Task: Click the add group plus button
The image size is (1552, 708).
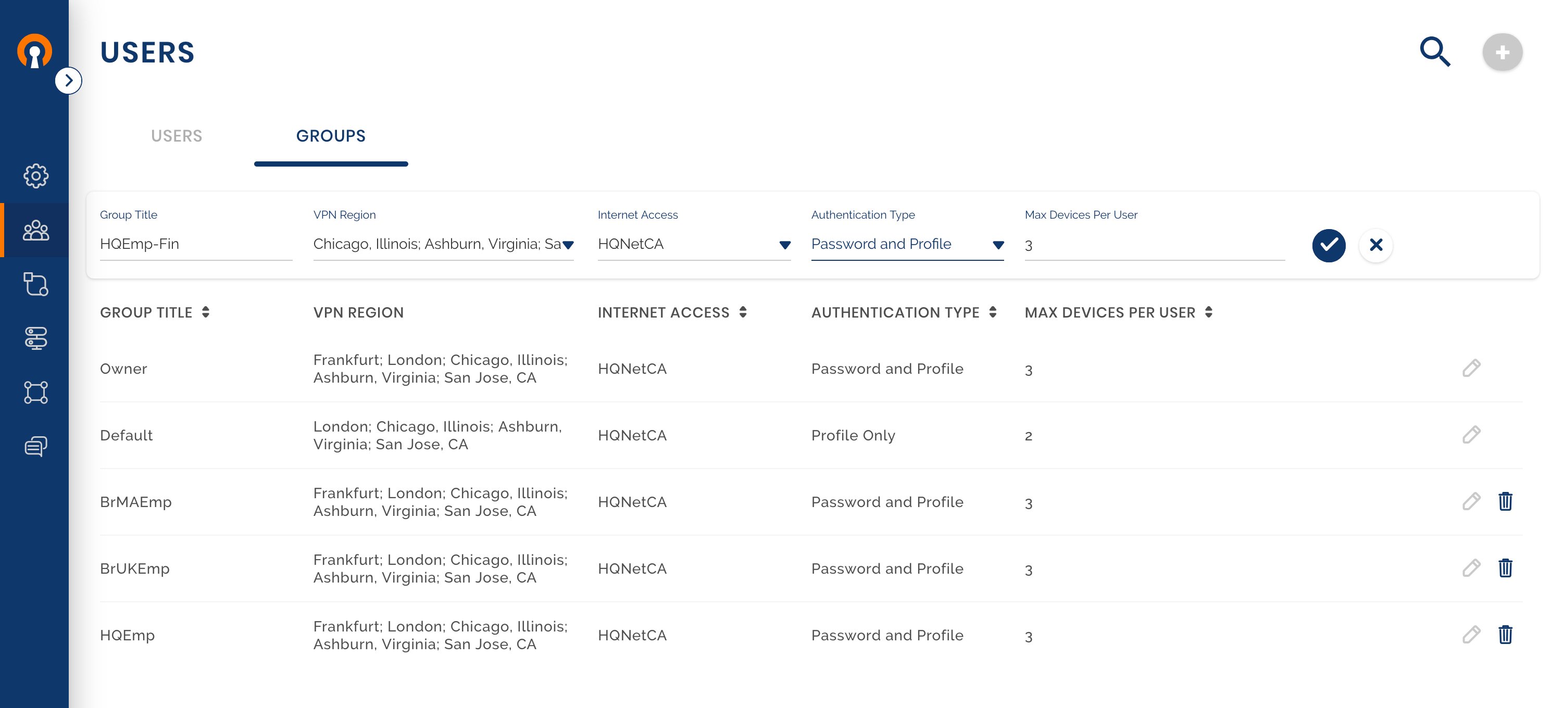Action: coord(1502,53)
